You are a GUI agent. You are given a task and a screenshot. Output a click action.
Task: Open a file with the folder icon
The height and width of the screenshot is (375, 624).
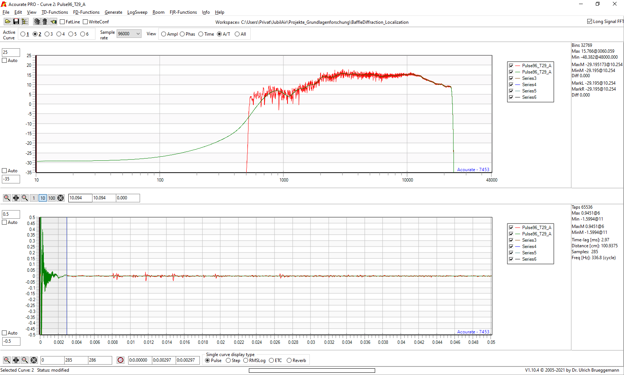(7, 22)
